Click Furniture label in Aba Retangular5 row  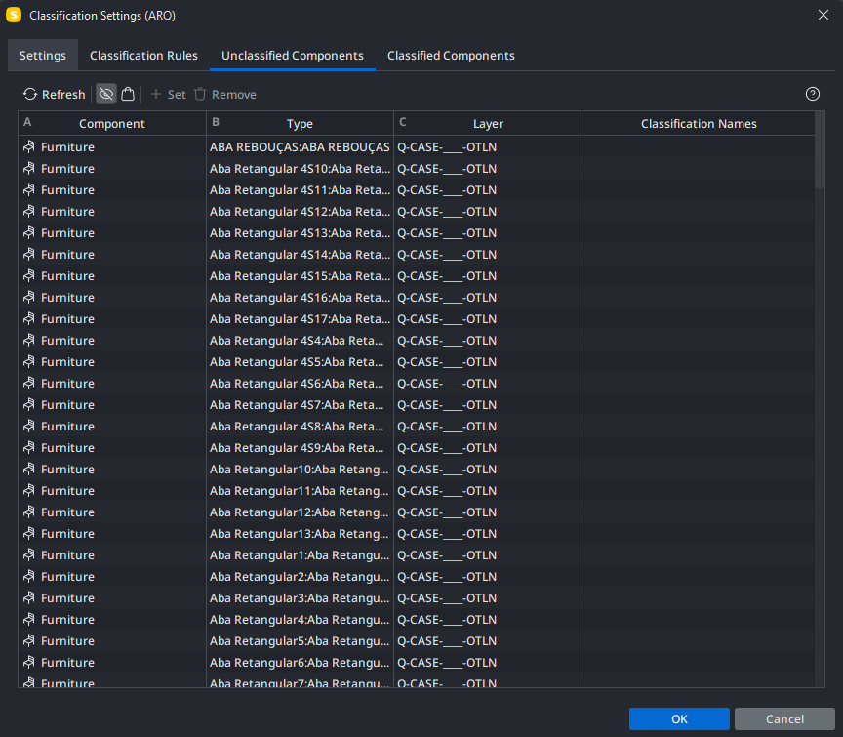[x=67, y=641]
